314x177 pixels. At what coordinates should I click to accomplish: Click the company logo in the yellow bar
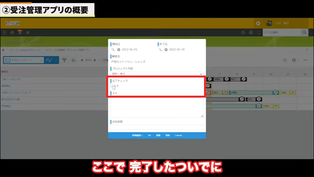click(x=12, y=23)
